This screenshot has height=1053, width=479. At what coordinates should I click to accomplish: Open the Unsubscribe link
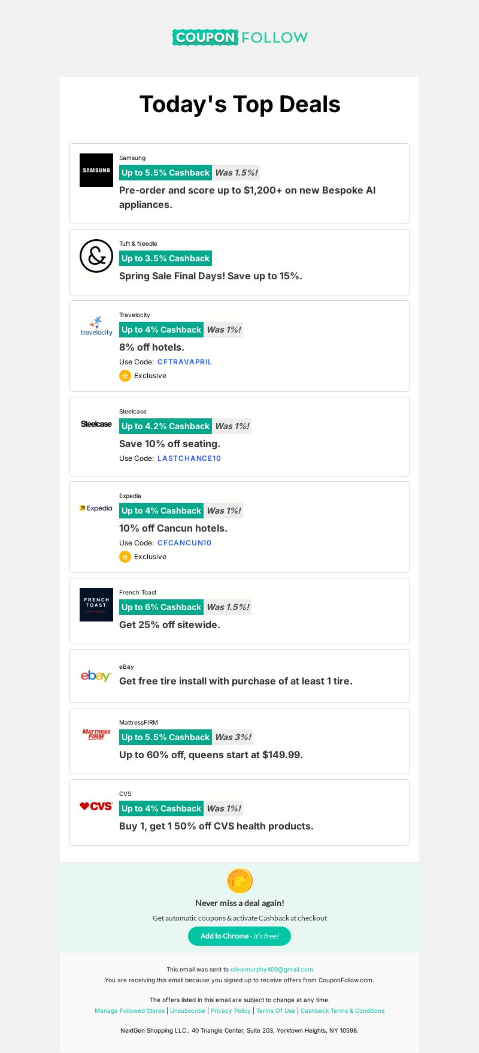click(187, 1010)
